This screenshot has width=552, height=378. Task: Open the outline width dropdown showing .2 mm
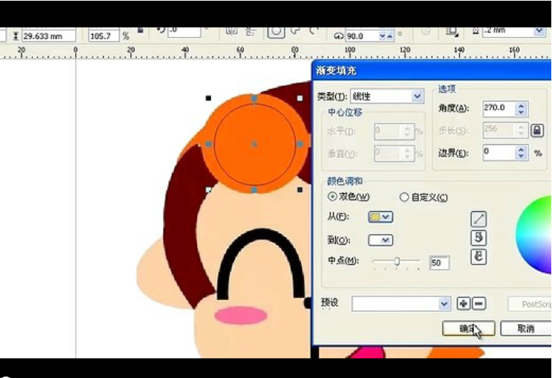coord(539,32)
